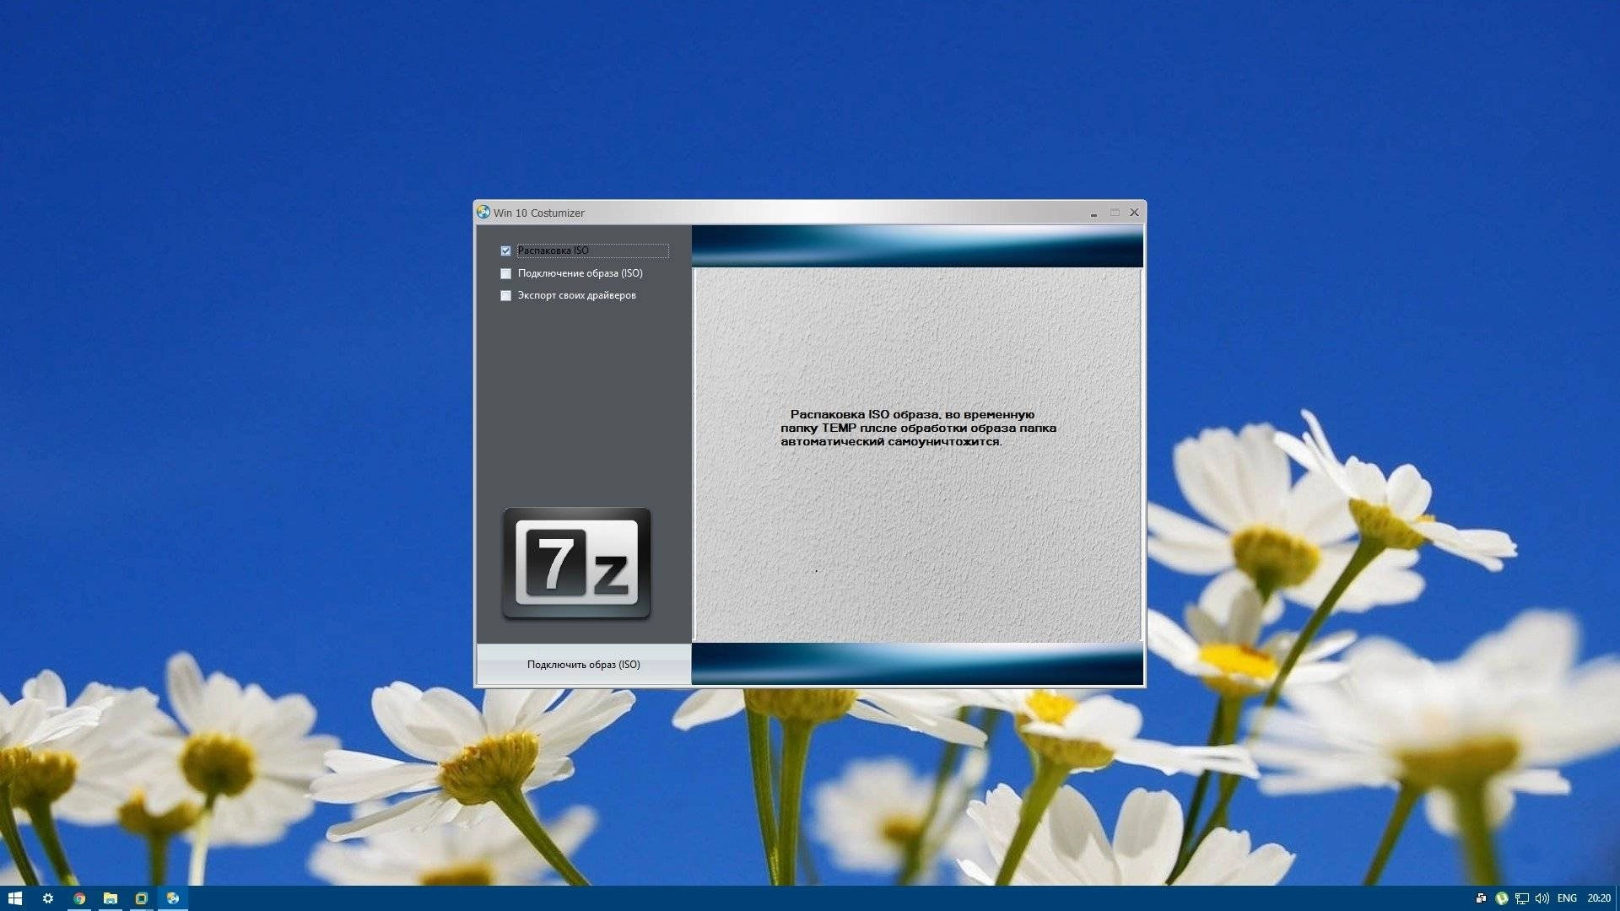
Task: Tick the Экспорт своих драйверов checkbox
Action: tap(505, 295)
